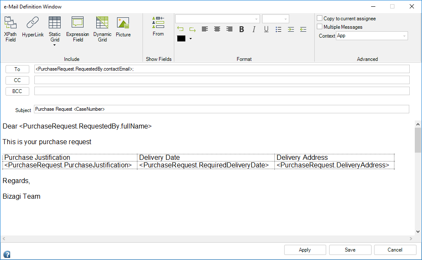Insert a Picture
The width and height of the screenshot is (422, 260).
coord(123,27)
